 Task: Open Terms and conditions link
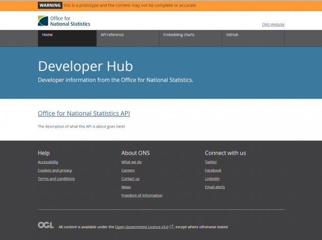coord(56,179)
